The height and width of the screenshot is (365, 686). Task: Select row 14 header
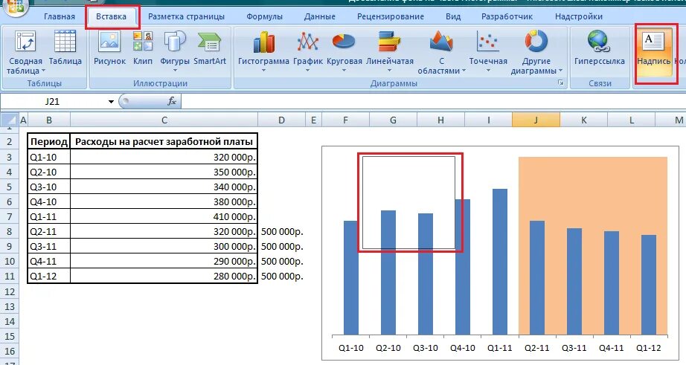click(9, 321)
